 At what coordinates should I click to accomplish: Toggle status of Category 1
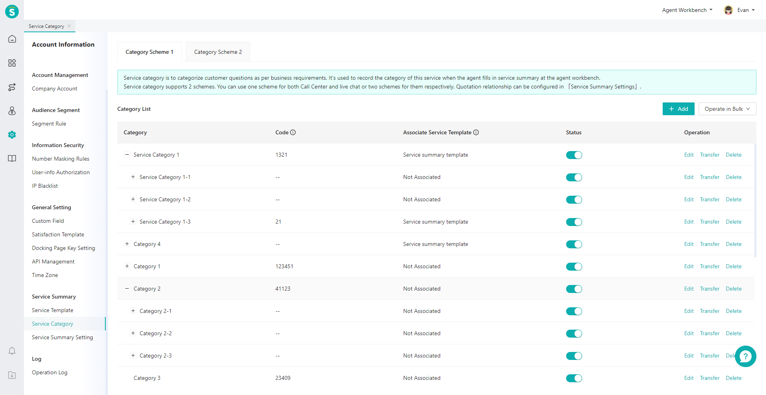574,267
